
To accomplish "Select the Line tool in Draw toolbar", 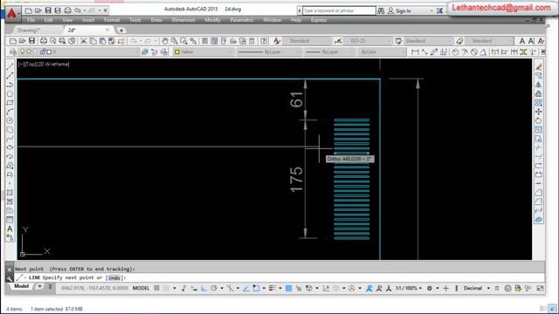I will click(x=10, y=66).
